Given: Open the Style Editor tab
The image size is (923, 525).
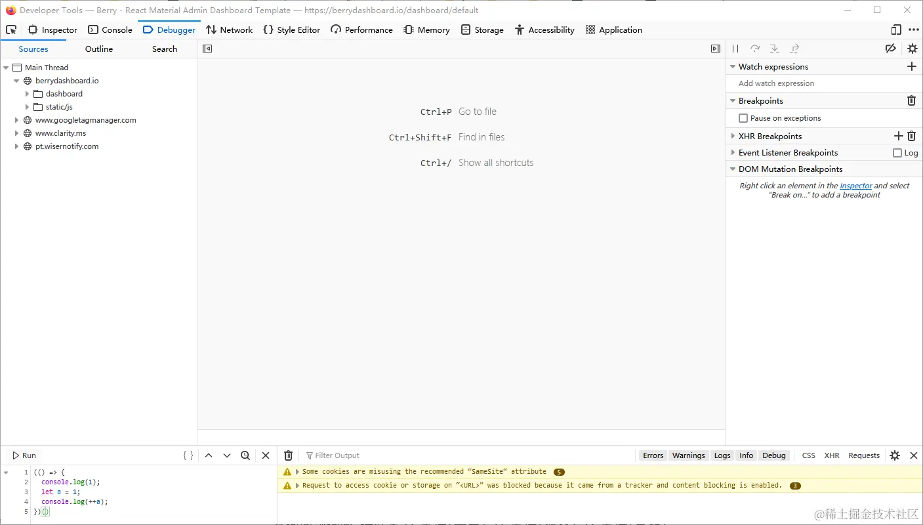Looking at the screenshot, I should click(292, 30).
